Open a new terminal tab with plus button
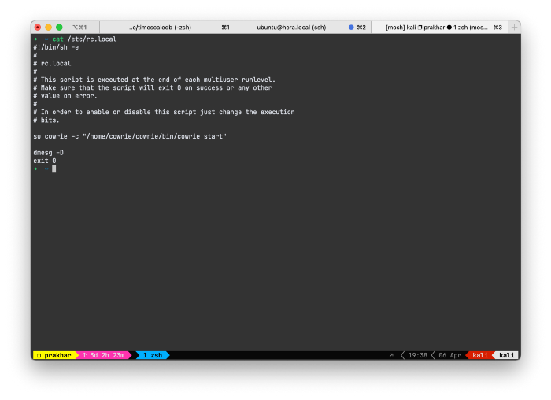551x400 pixels. point(514,28)
